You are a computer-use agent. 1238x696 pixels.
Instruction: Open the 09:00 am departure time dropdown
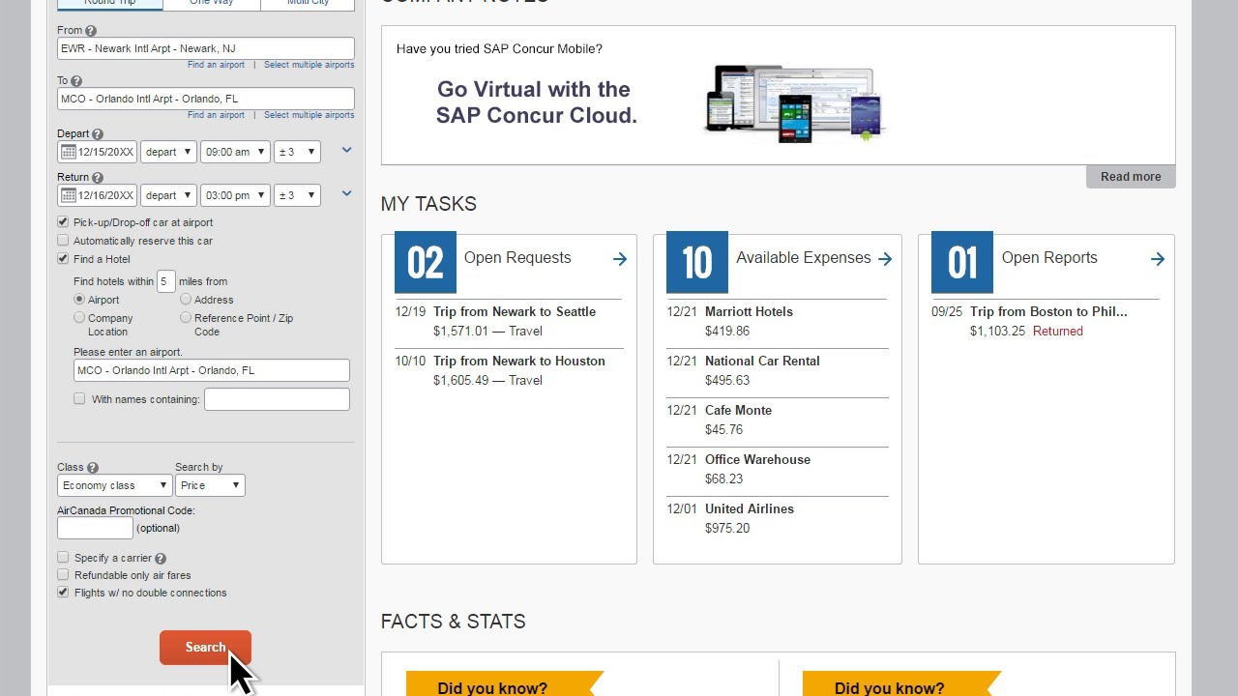click(x=235, y=152)
